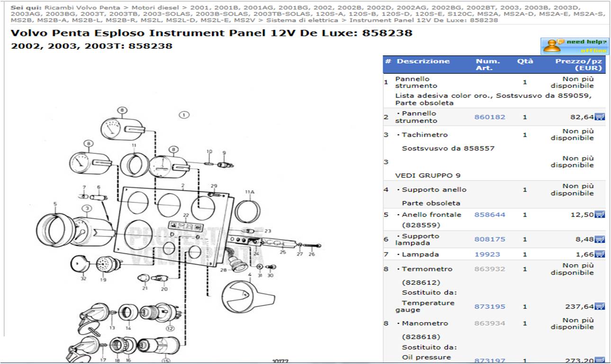Viewport: 611px width, 364px height.
Task: Click the (828559) old part reference
Action: pos(421,225)
